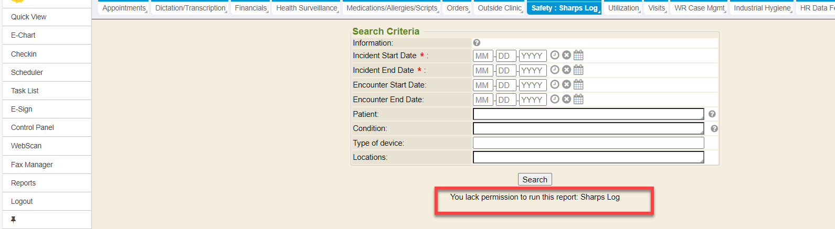Click the Incident Start Date month field
The width and height of the screenshot is (835, 229).
coord(482,56)
